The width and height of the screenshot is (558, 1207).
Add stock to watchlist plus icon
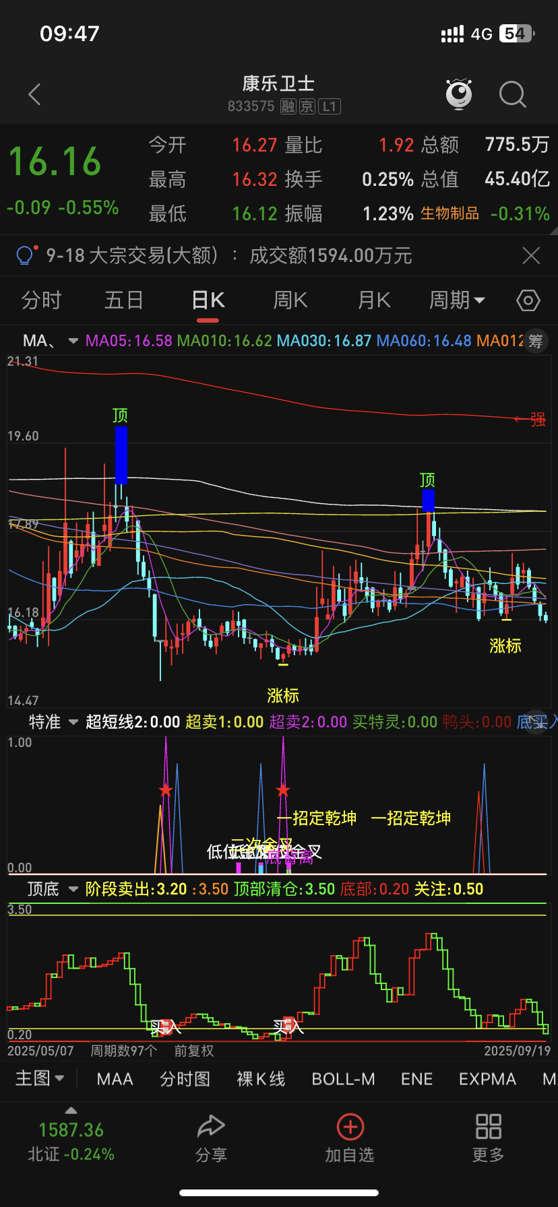pyautogui.click(x=350, y=1126)
